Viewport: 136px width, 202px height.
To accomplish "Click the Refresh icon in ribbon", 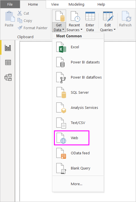I will tap(126, 16).
